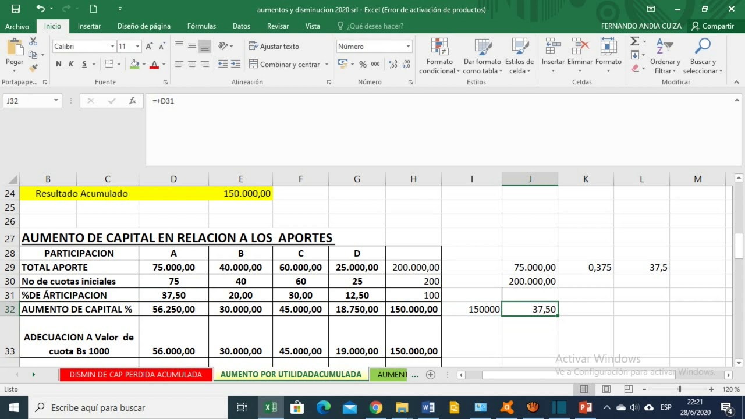Toggle underline S formatting
The height and width of the screenshot is (419, 745).
pyautogui.click(x=84, y=64)
